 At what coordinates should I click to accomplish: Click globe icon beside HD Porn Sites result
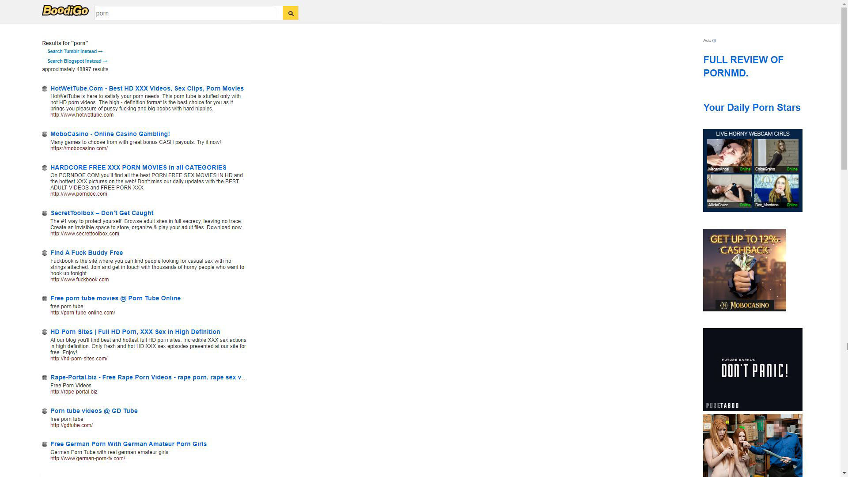tap(45, 332)
